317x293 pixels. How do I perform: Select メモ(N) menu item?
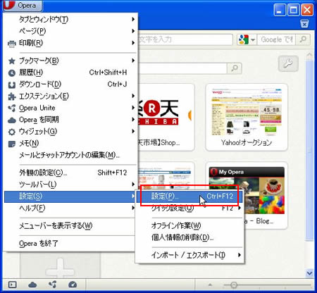(70, 143)
